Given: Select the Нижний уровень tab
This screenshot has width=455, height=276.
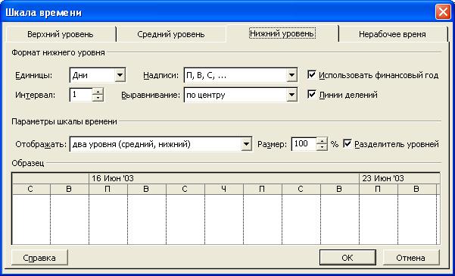Looking at the screenshot, I should 282,33.
